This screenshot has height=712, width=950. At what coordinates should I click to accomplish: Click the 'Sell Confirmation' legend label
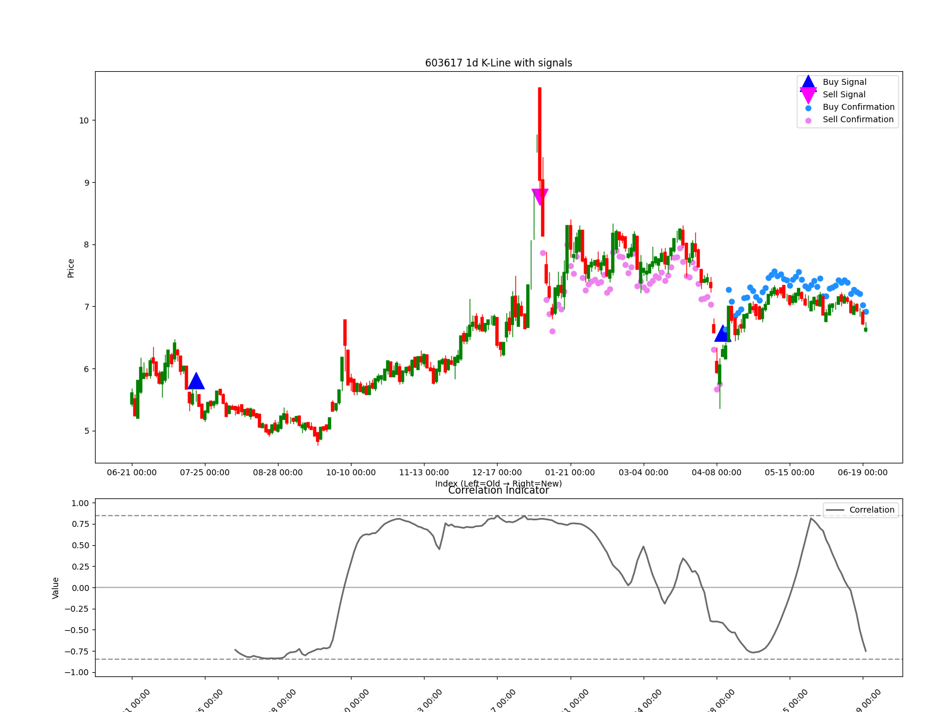(x=858, y=120)
